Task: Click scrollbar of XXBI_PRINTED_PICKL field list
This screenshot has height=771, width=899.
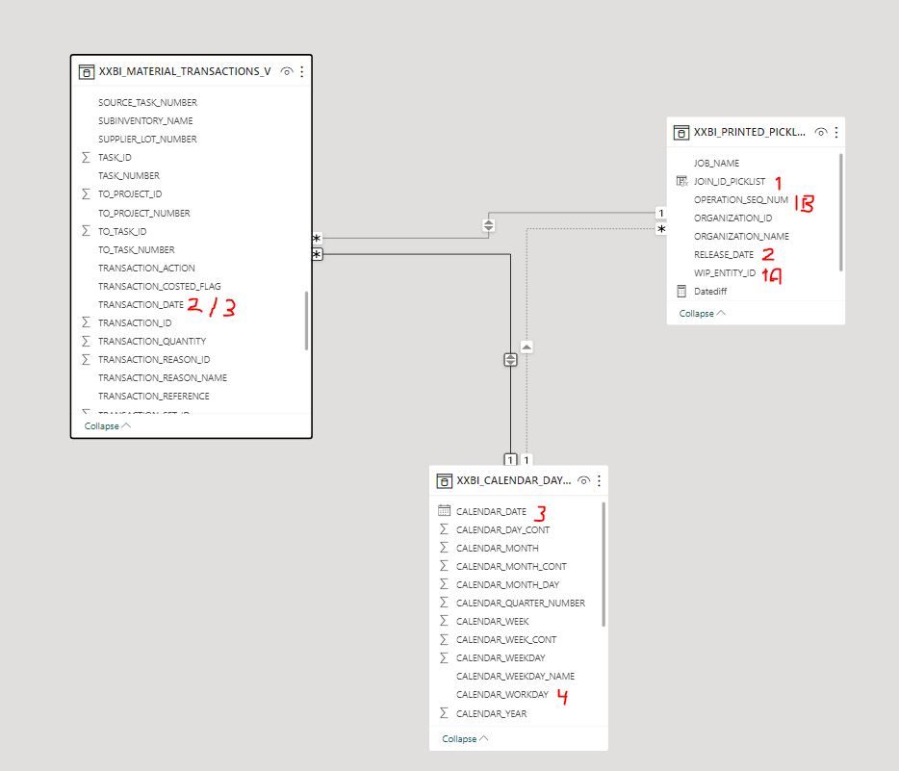Action: pyautogui.click(x=841, y=212)
